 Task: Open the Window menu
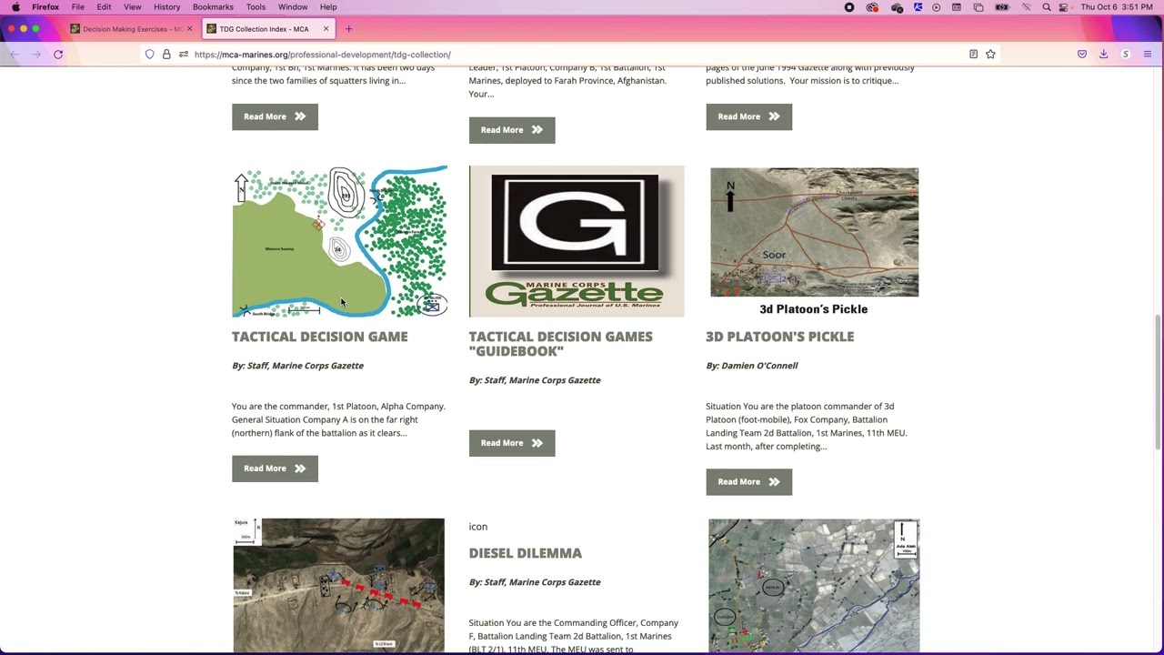(293, 7)
